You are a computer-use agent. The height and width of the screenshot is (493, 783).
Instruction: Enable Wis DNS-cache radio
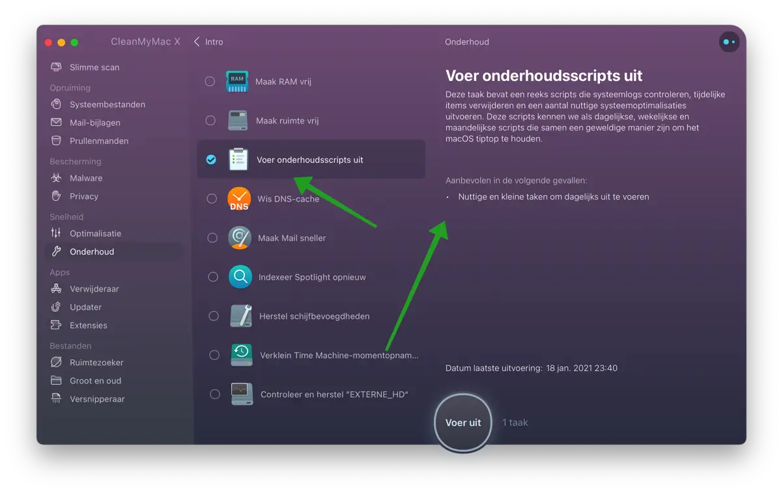click(x=212, y=199)
